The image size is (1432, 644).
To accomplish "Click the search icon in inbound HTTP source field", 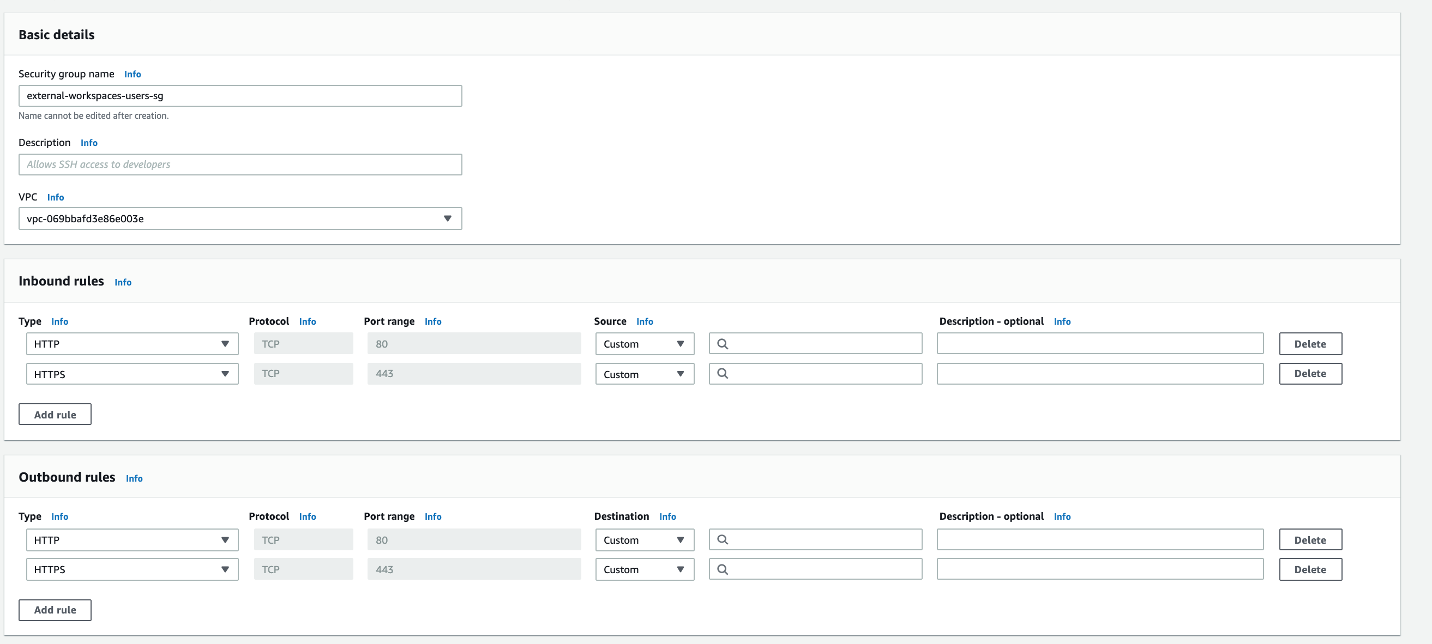I will 724,343.
